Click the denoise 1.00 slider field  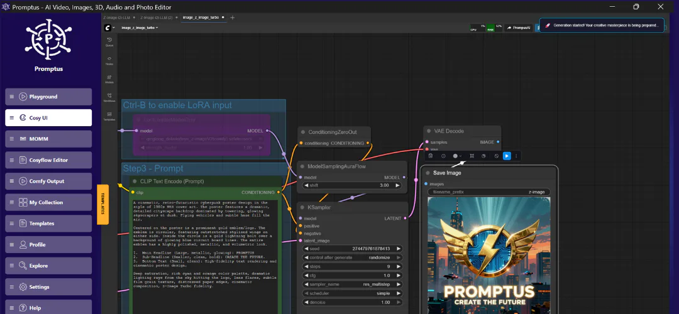click(x=353, y=303)
